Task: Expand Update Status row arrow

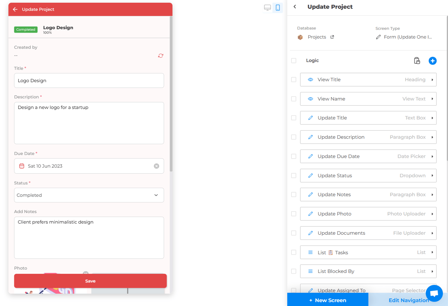Action: pos(432,175)
